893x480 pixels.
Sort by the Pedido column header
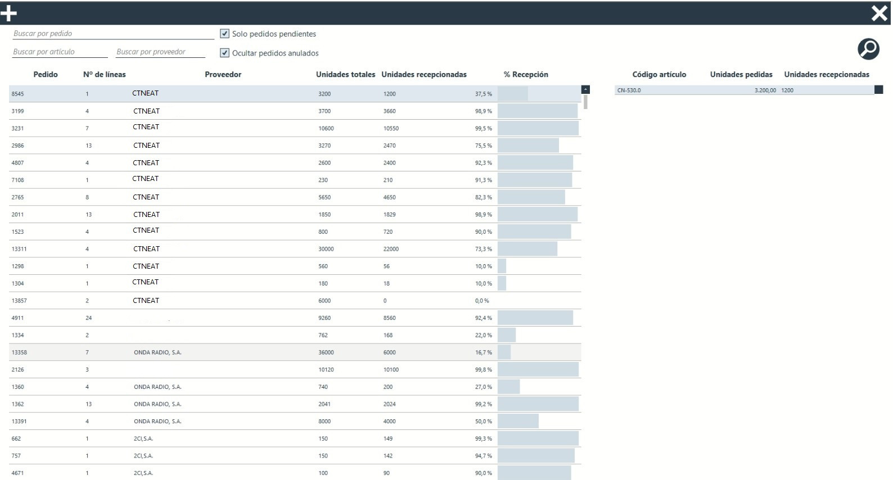46,74
